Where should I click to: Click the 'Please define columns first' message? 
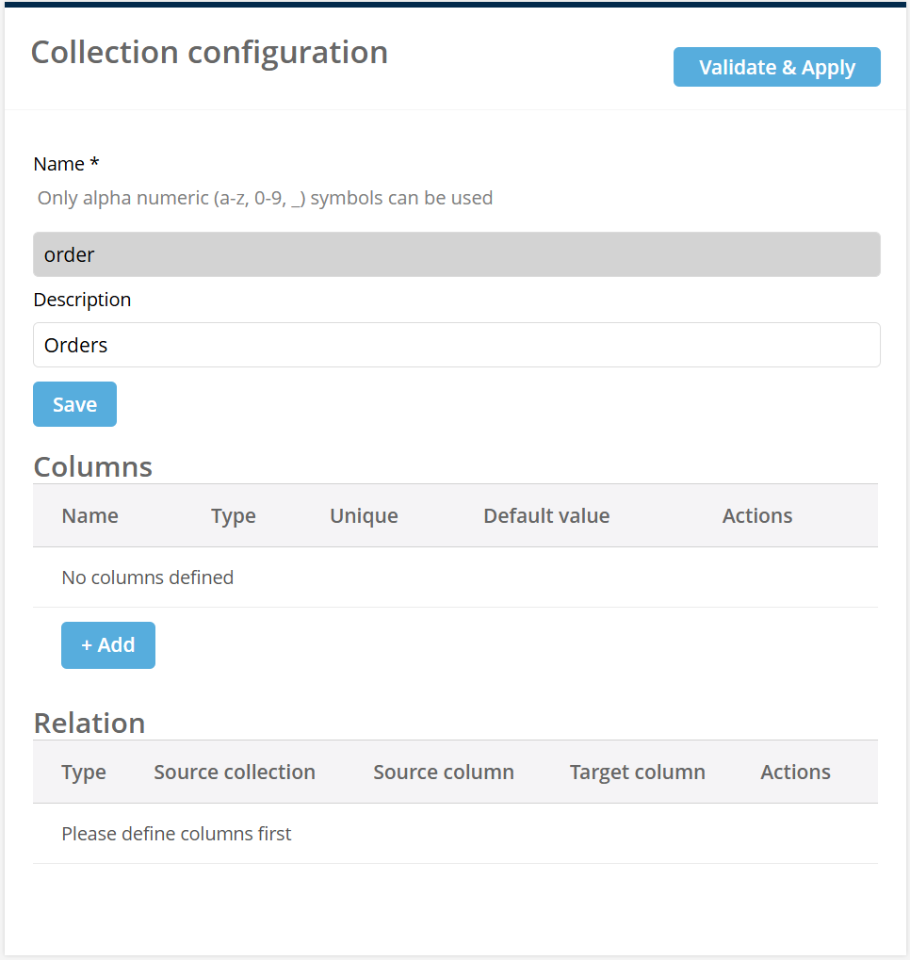[x=176, y=834]
